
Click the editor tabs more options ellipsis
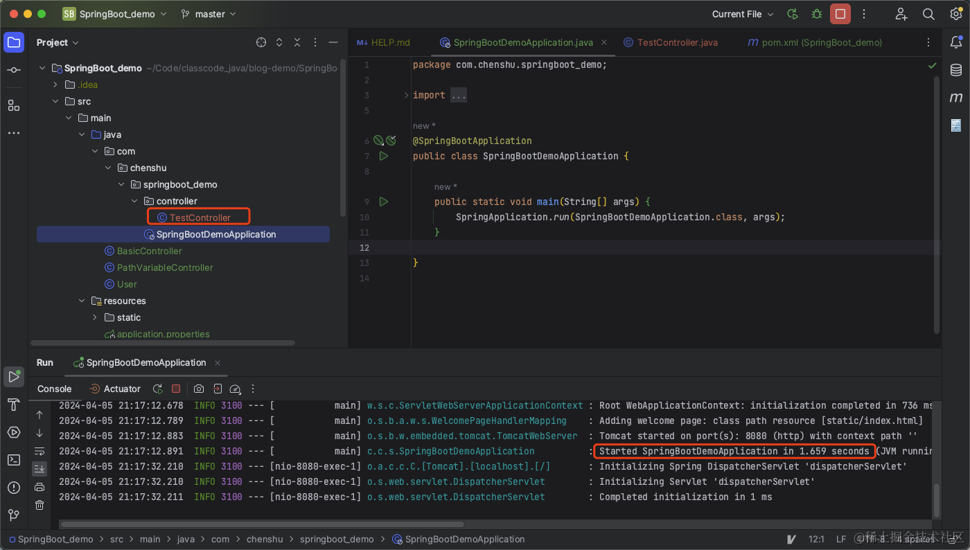tap(928, 42)
